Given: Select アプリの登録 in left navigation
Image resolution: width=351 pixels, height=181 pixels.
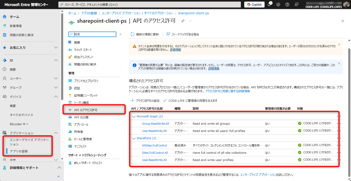Looking at the screenshot, I should [19, 151].
